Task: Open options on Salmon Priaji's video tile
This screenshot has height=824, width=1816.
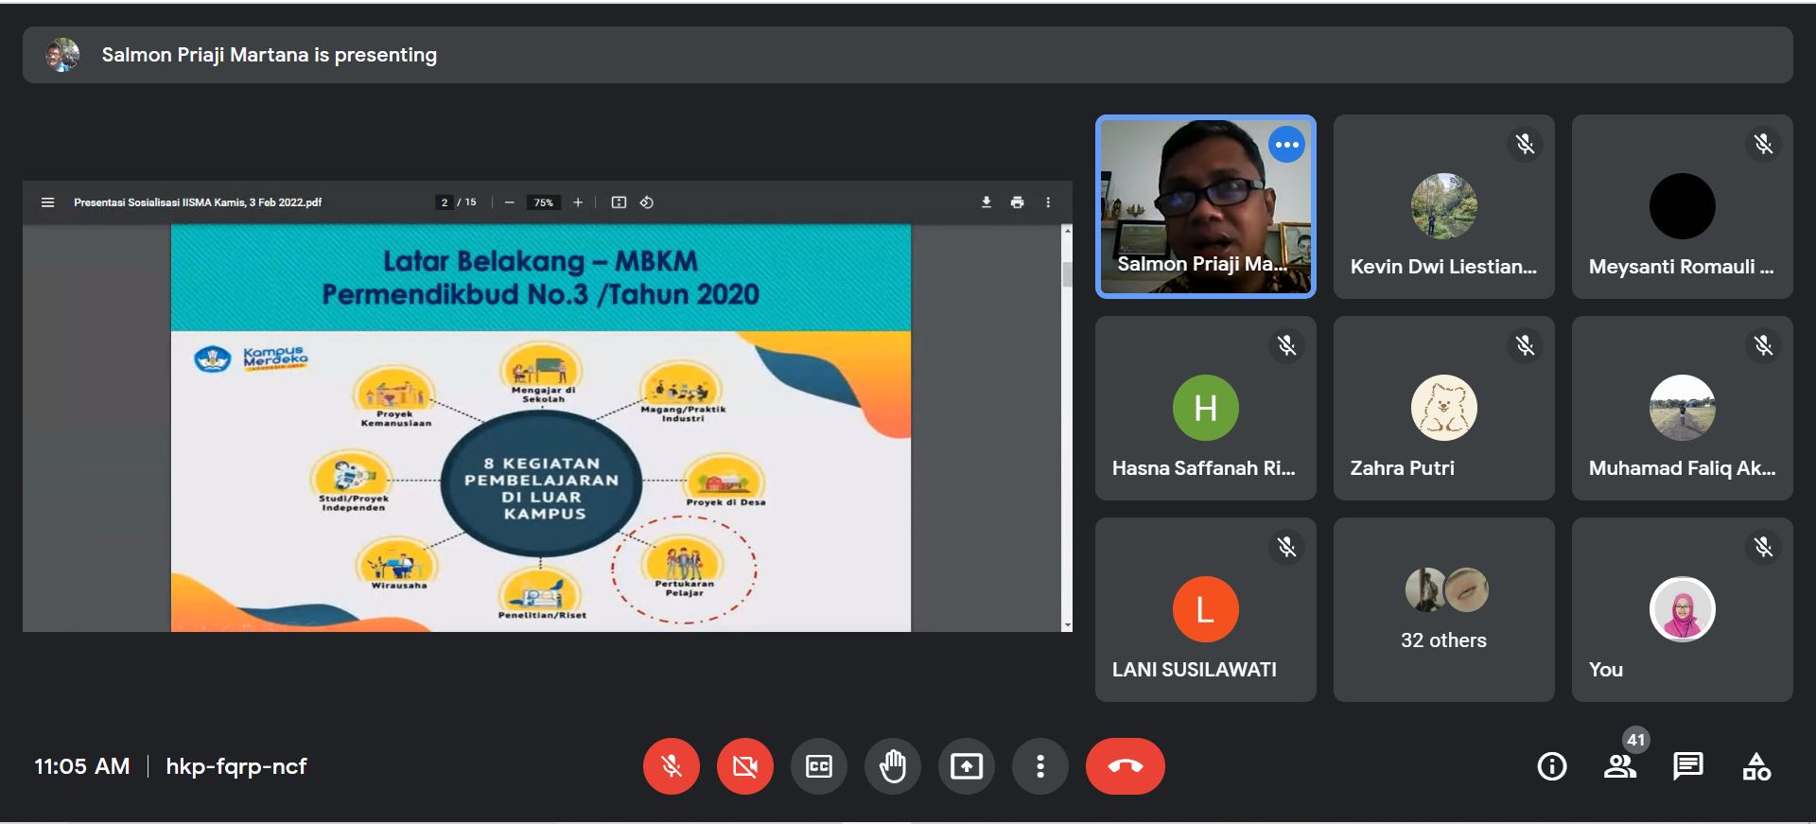Action: 1286,145
